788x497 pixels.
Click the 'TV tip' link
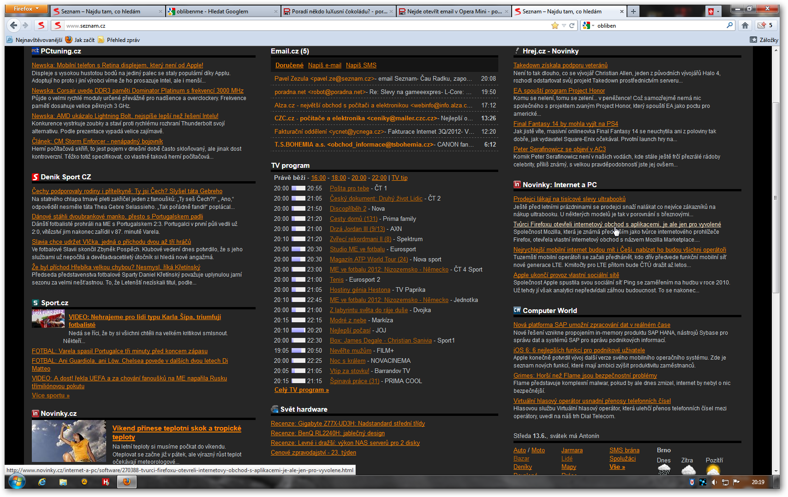coord(400,178)
